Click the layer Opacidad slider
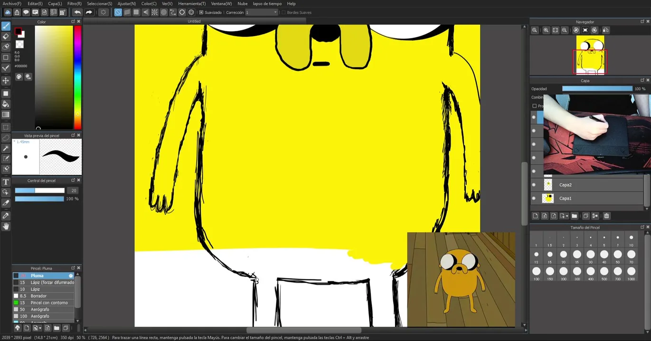 coord(597,89)
